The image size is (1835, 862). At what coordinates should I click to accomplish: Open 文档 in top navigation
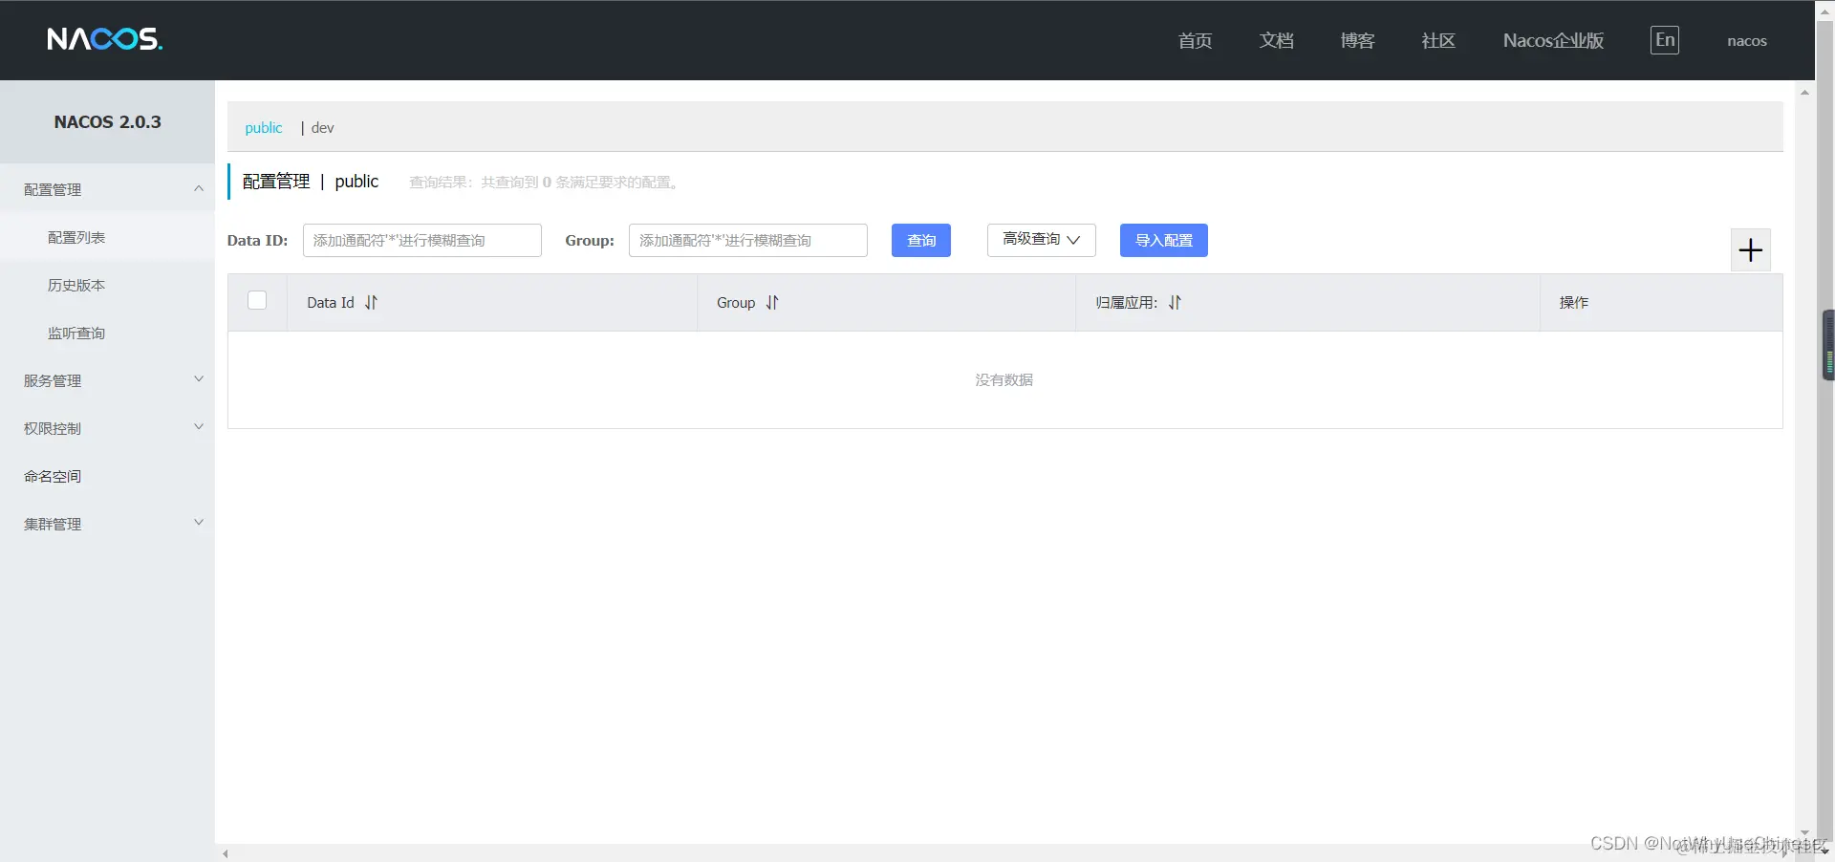[1276, 40]
